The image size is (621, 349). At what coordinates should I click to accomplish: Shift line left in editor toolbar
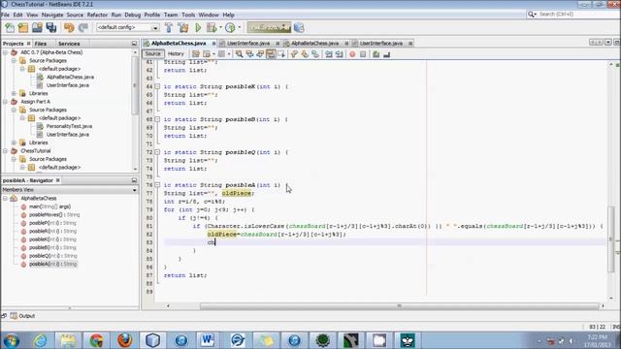329,54
